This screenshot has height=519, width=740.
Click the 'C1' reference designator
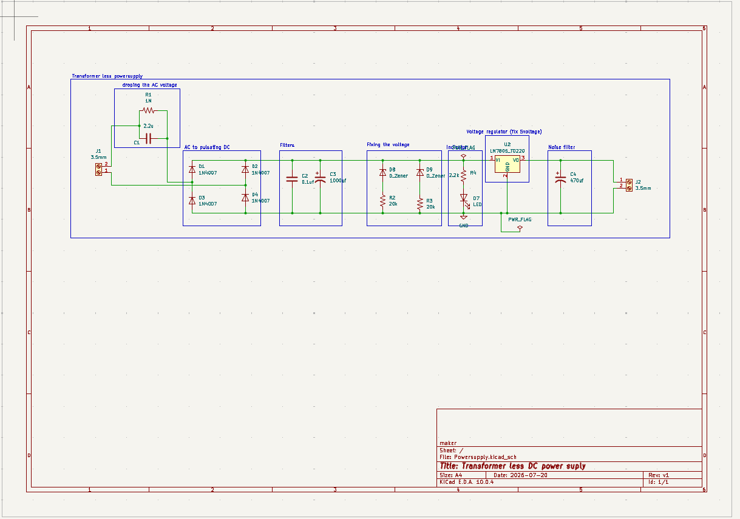137,143
